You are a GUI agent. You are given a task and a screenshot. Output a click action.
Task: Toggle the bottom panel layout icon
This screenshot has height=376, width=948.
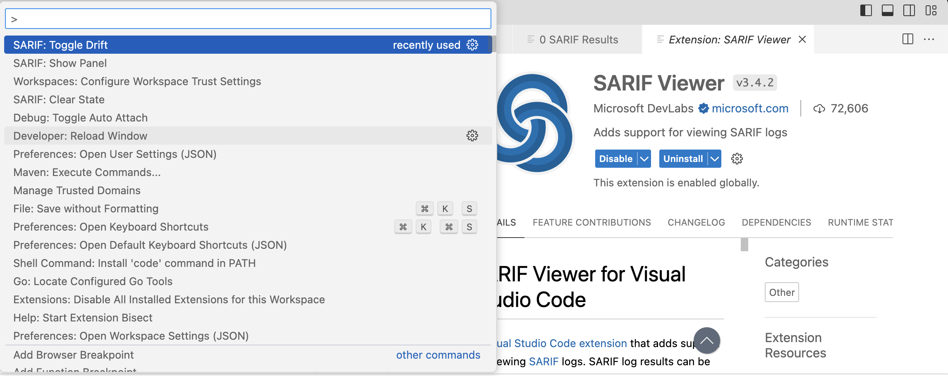[887, 10]
